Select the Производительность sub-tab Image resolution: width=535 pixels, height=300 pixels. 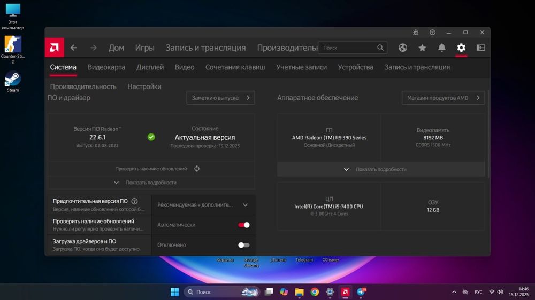83,86
